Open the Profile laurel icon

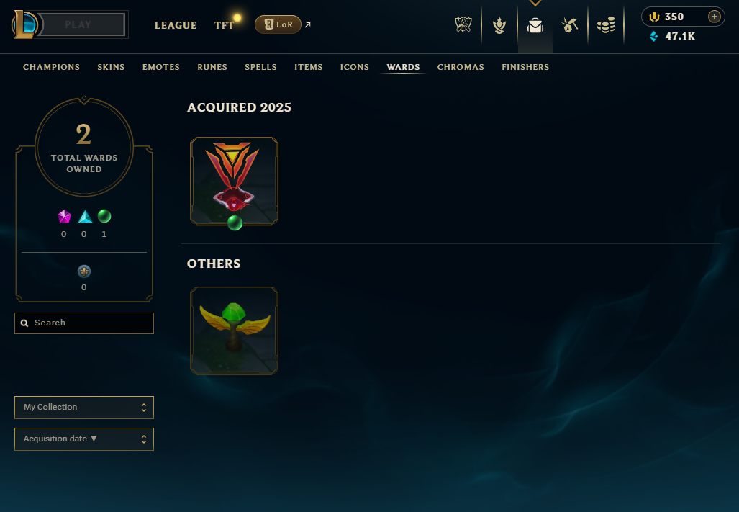coord(499,25)
